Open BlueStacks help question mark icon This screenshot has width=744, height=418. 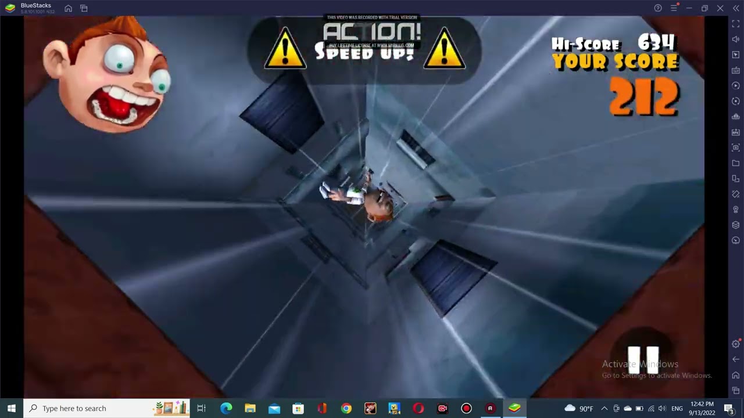(x=658, y=8)
